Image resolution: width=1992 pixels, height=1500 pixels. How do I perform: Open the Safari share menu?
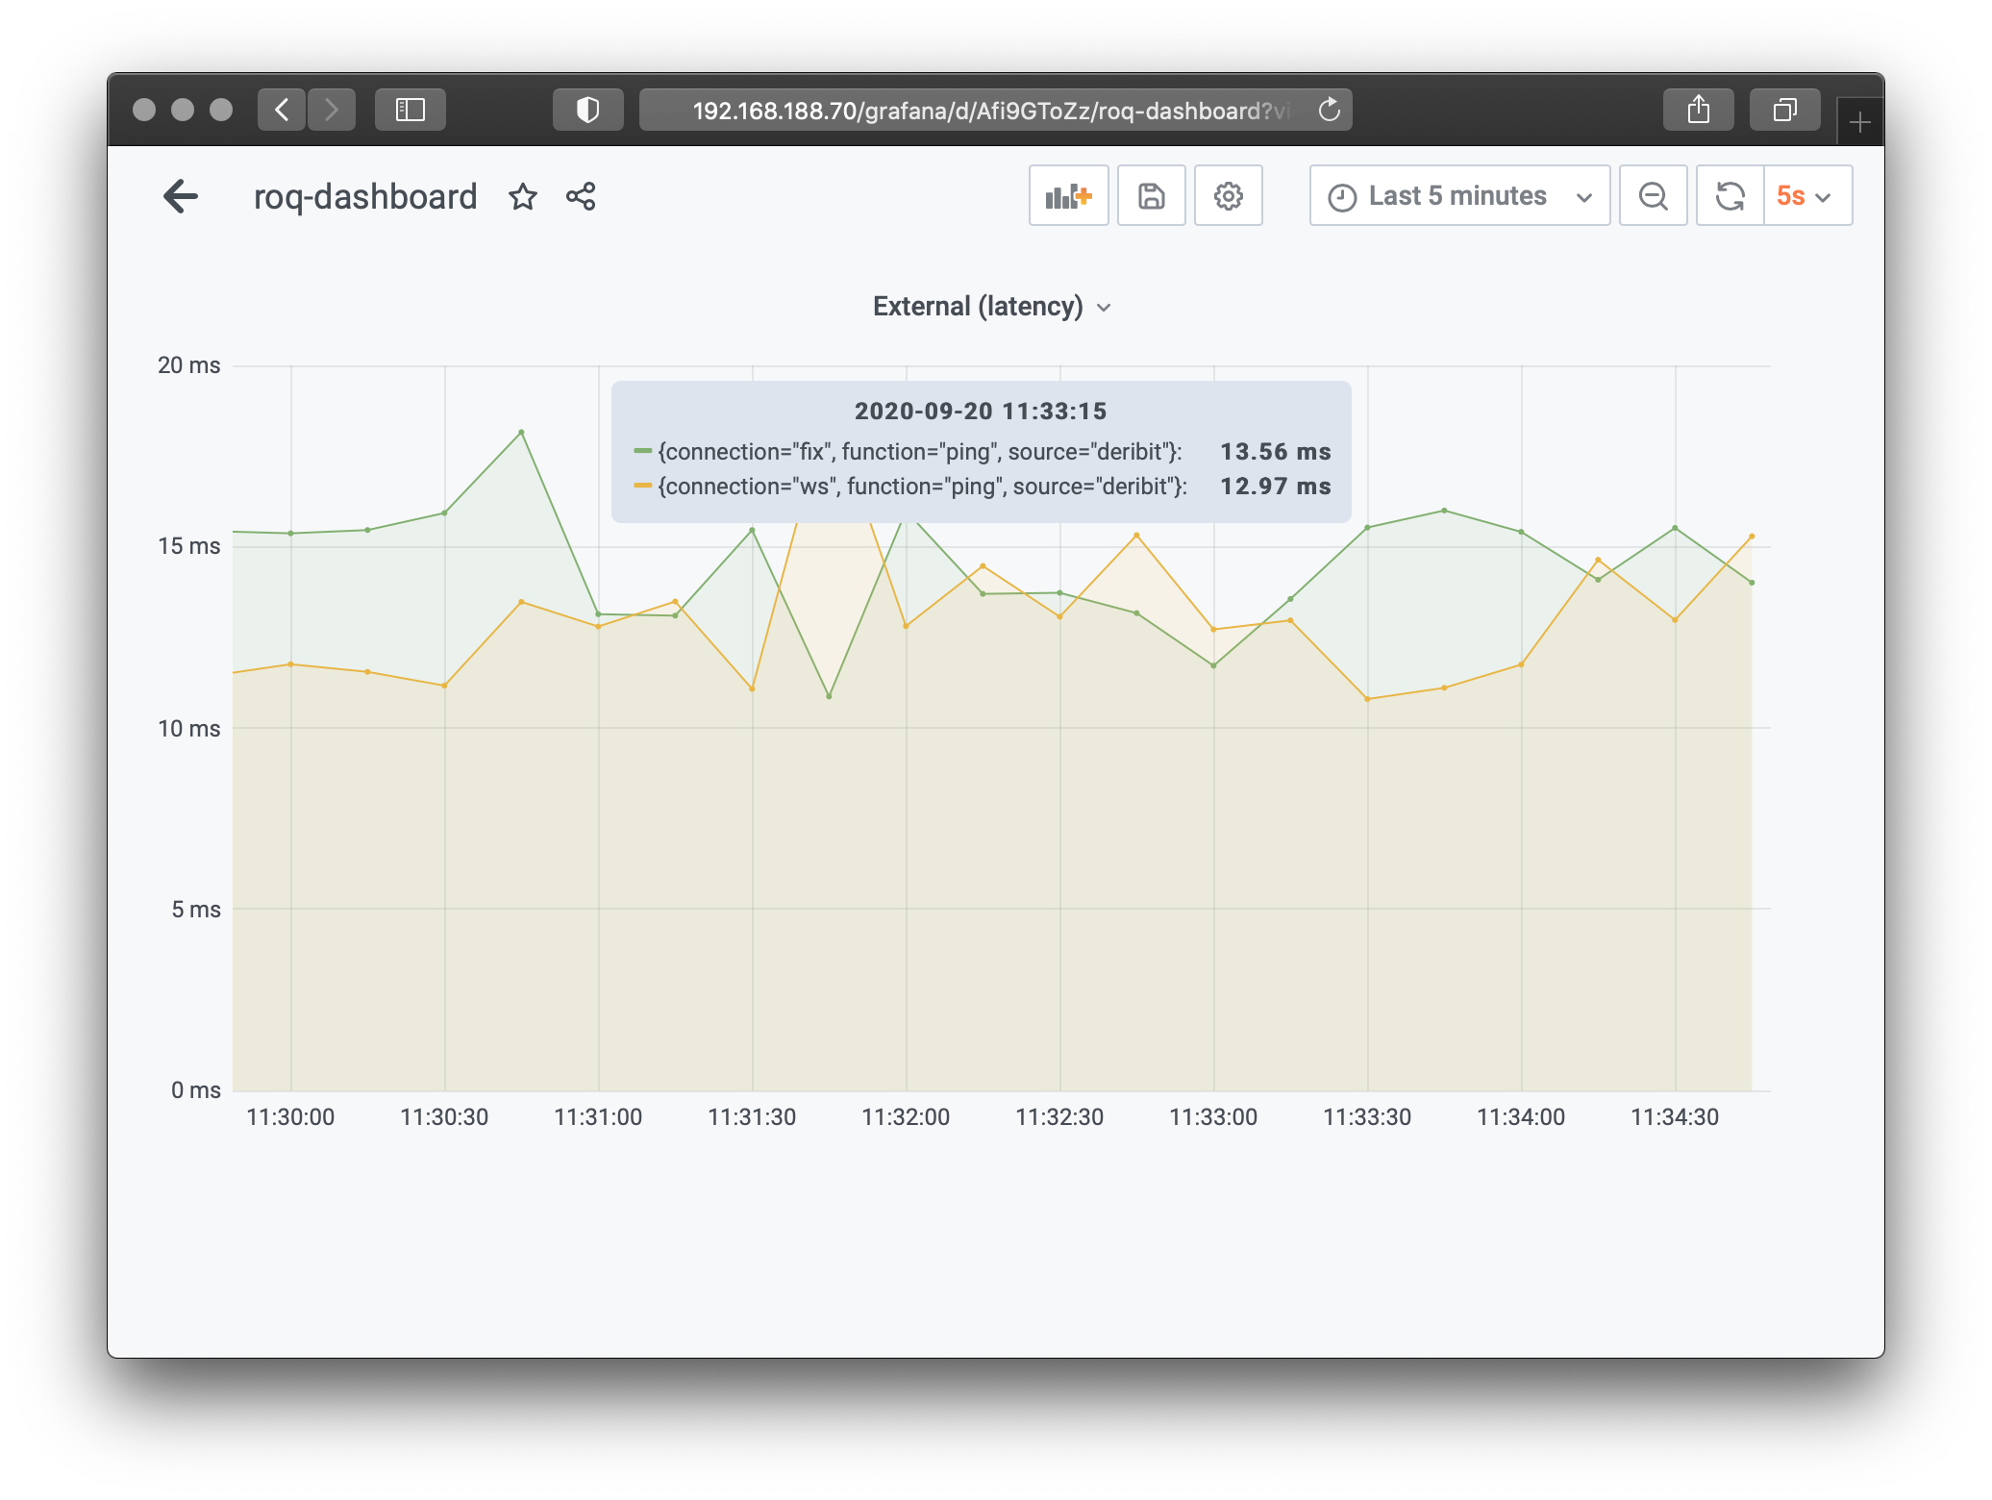pyautogui.click(x=1699, y=110)
